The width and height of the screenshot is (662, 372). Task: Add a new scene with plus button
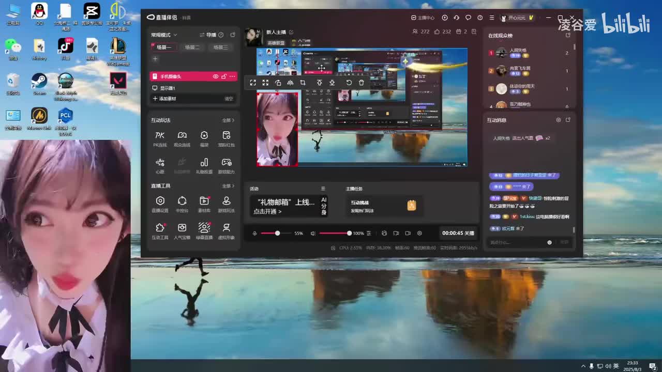click(x=155, y=59)
